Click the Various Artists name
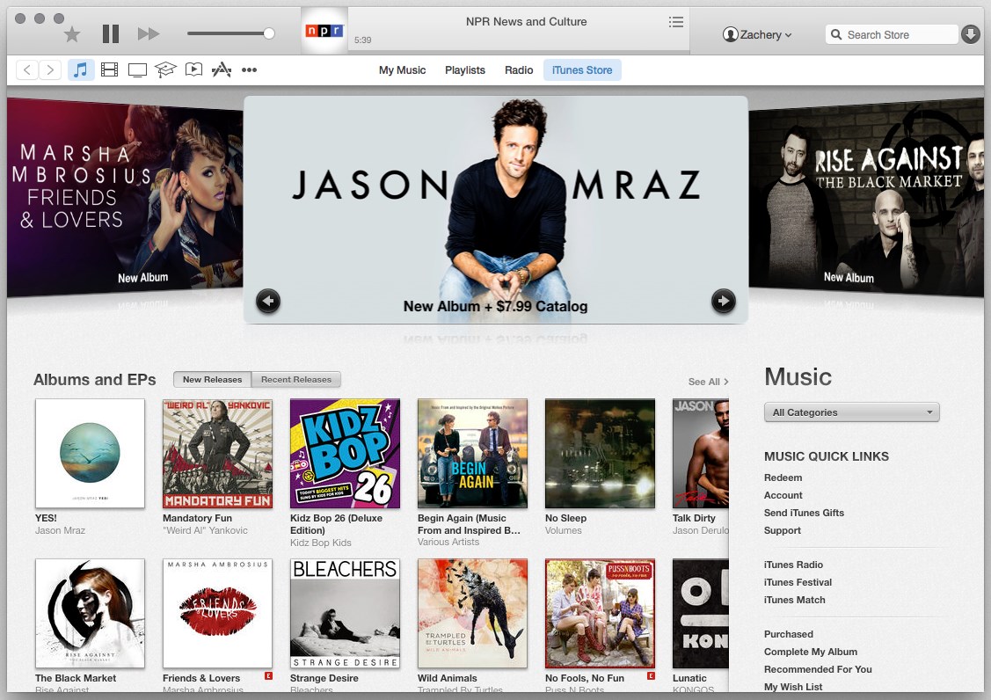991x700 pixels. click(x=448, y=542)
